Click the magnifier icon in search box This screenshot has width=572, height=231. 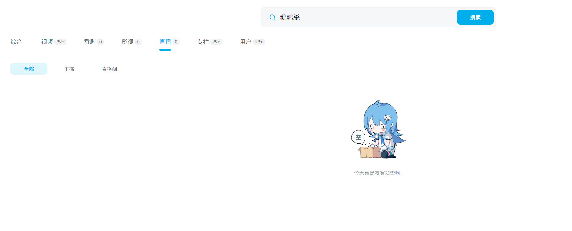pyautogui.click(x=272, y=17)
